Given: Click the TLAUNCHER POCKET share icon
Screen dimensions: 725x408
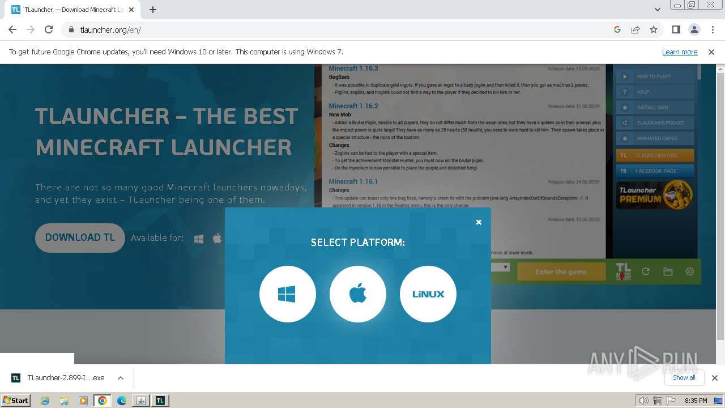Looking at the screenshot, I should [625, 122].
